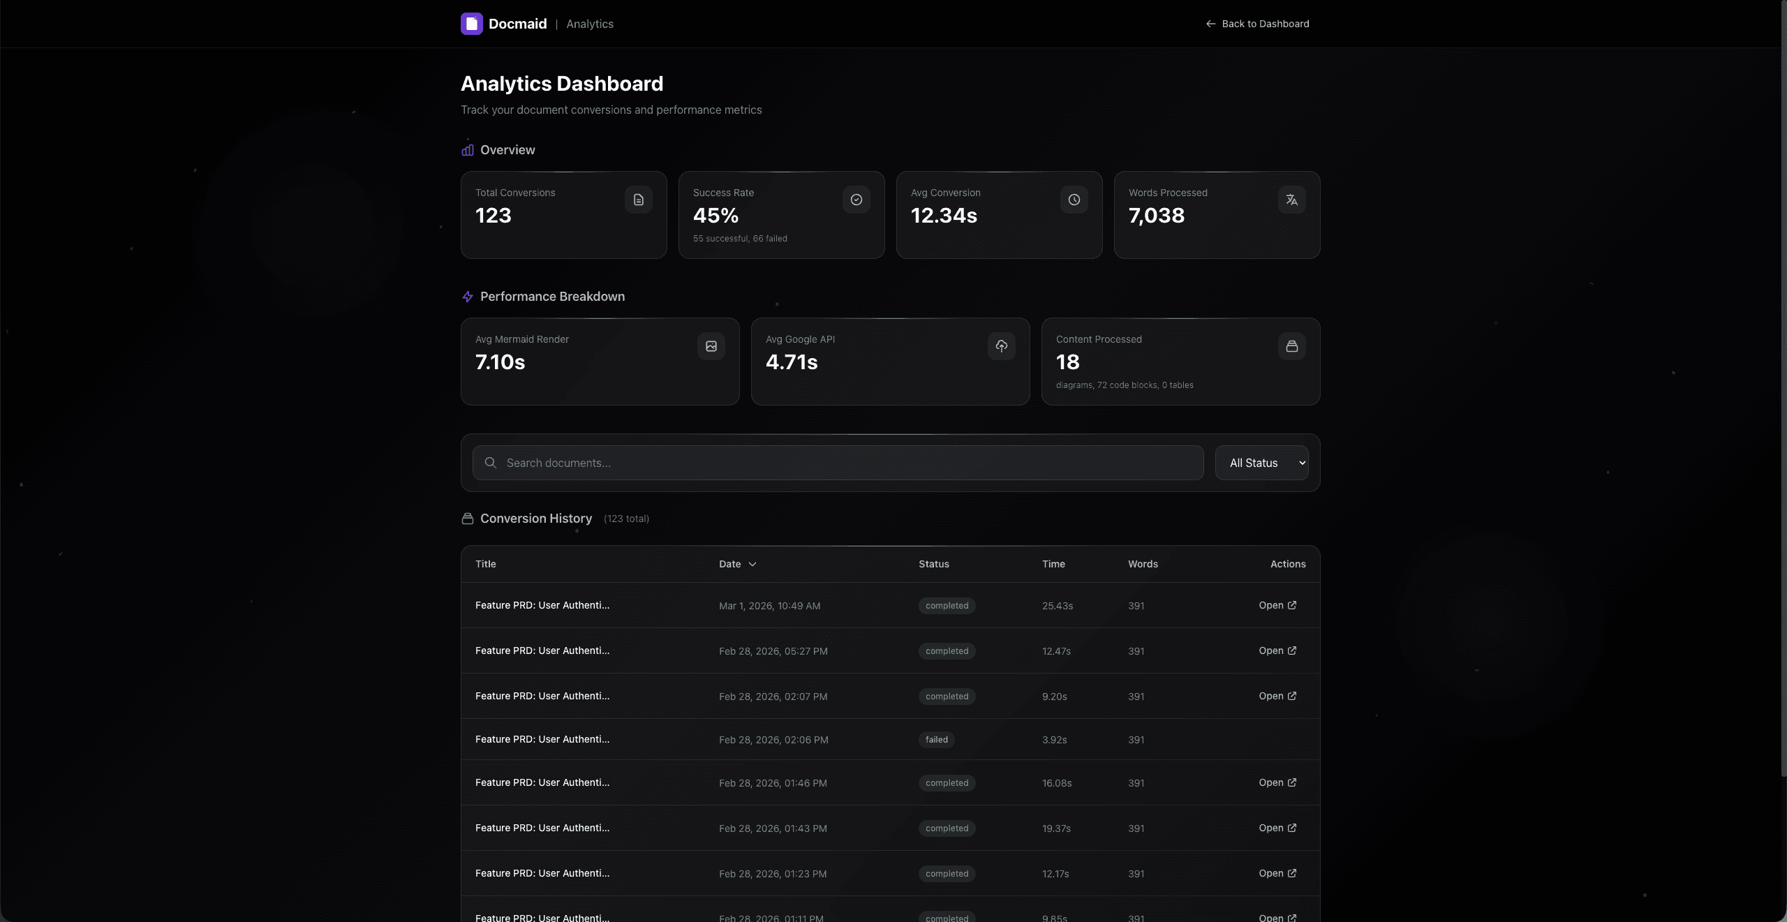
Task: Click the clock icon on Avg Conversion card
Action: 1074,200
